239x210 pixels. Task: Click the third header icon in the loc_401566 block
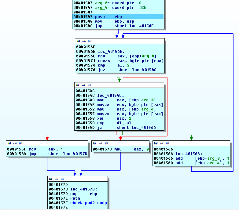coord(167,143)
